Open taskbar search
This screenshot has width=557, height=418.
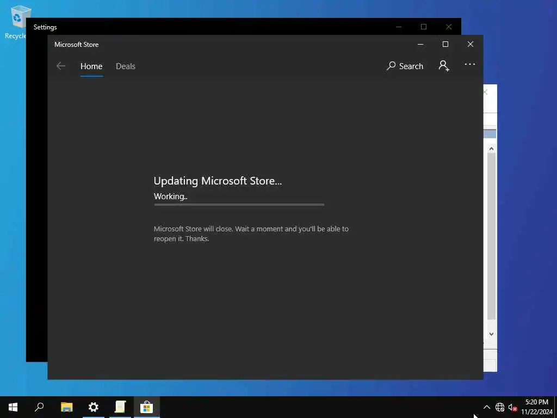(x=39, y=407)
